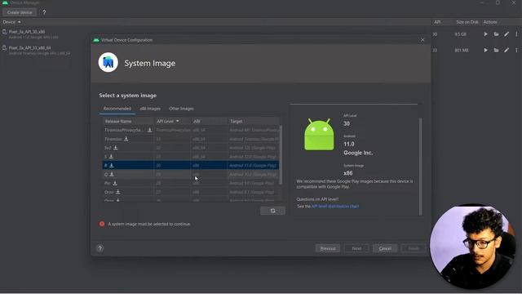Screen dimensions: 522x294
Task: Cancel the virtual device configuration
Action: pyautogui.click(x=385, y=248)
